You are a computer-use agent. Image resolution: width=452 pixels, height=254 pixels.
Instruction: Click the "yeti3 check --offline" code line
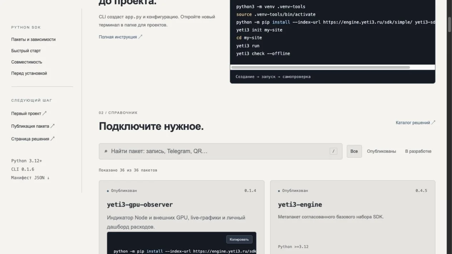click(263, 54)
